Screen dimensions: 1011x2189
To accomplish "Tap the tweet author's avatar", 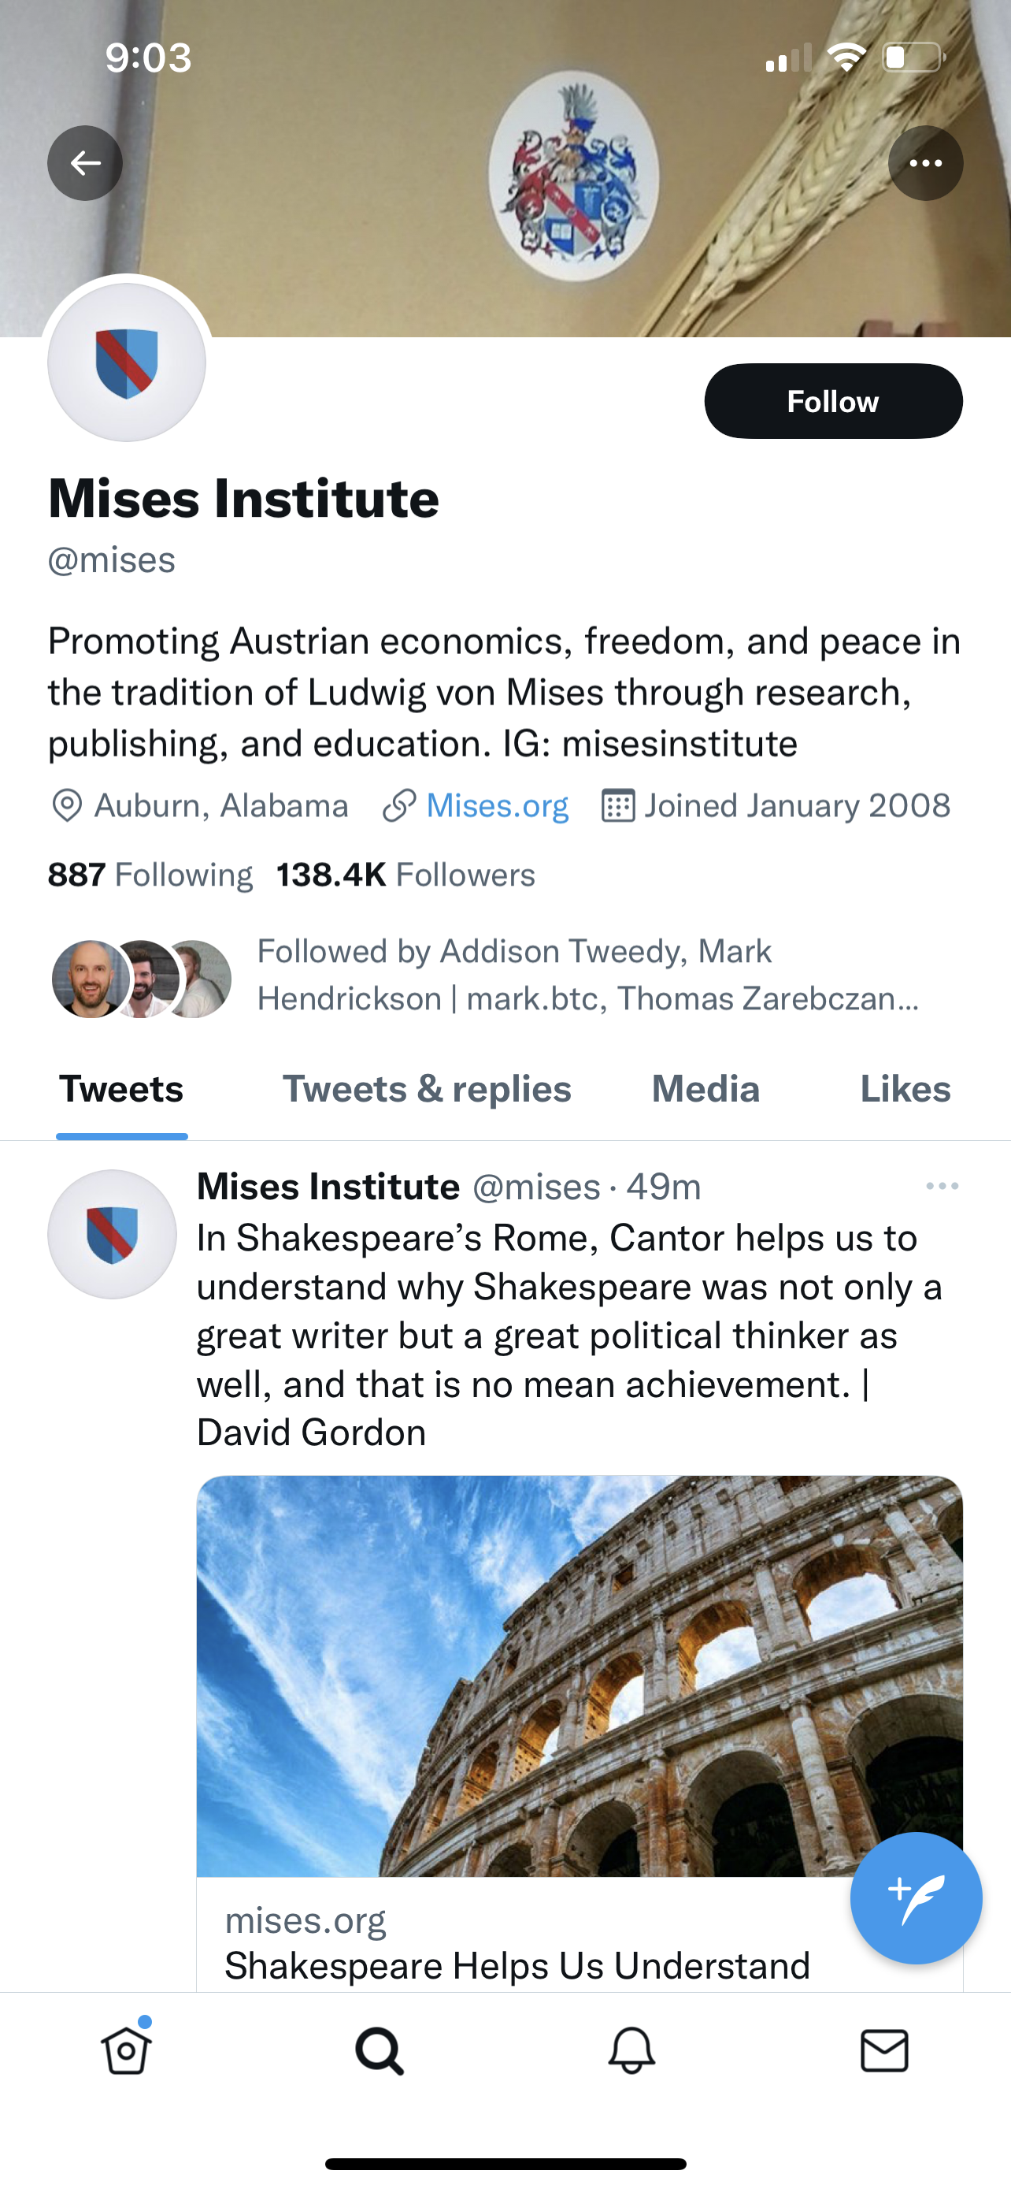I will 112,1234.
